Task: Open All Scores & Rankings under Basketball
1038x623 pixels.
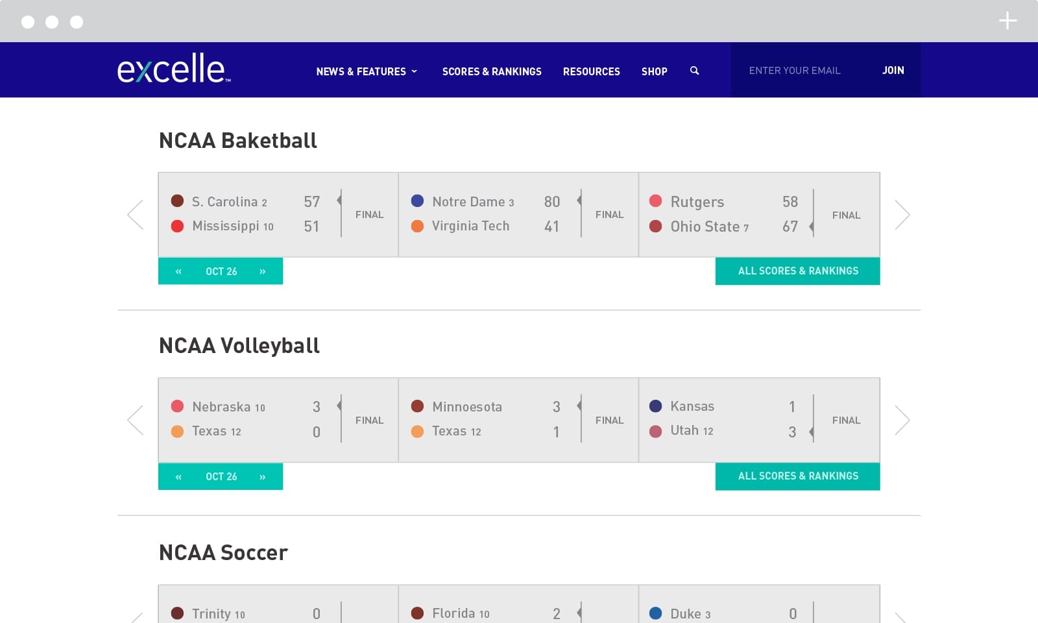Action: point(798,271)
